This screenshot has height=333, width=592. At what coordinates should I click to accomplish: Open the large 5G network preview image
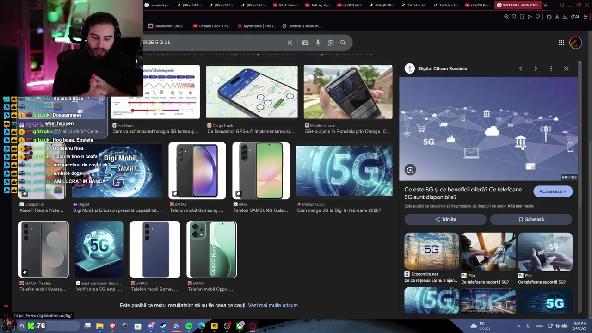coord(488,129)
